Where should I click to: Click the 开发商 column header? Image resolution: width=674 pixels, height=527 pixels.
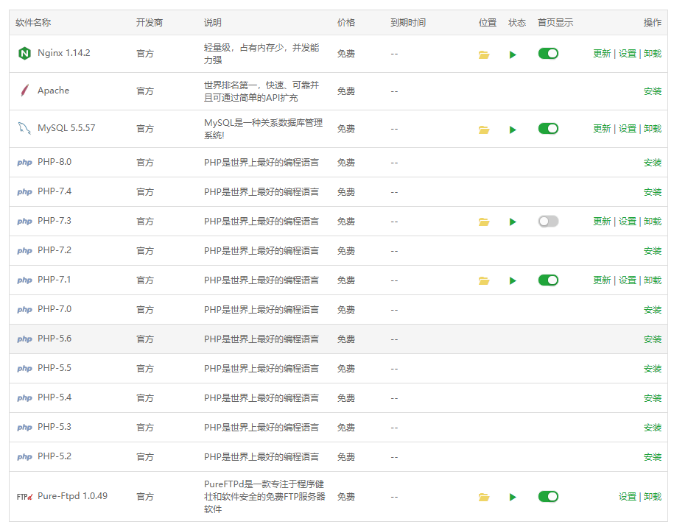click(149, 22)
